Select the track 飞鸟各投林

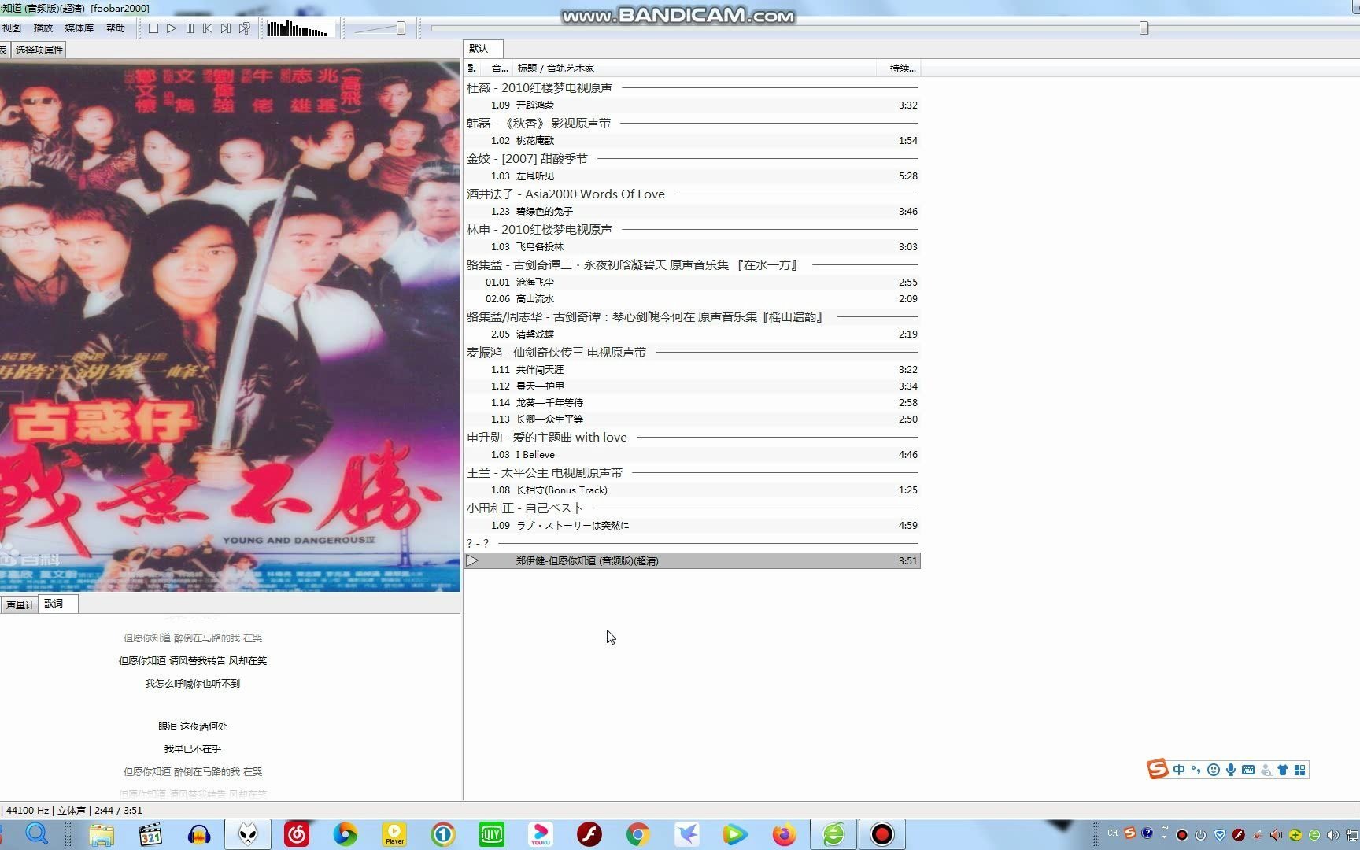click(692, 246)
